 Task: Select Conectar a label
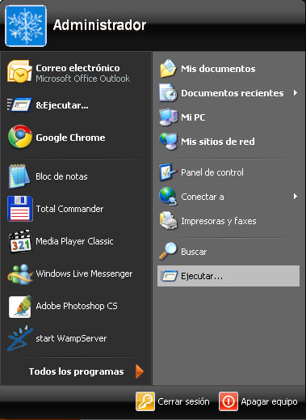[x=203, y=197]
